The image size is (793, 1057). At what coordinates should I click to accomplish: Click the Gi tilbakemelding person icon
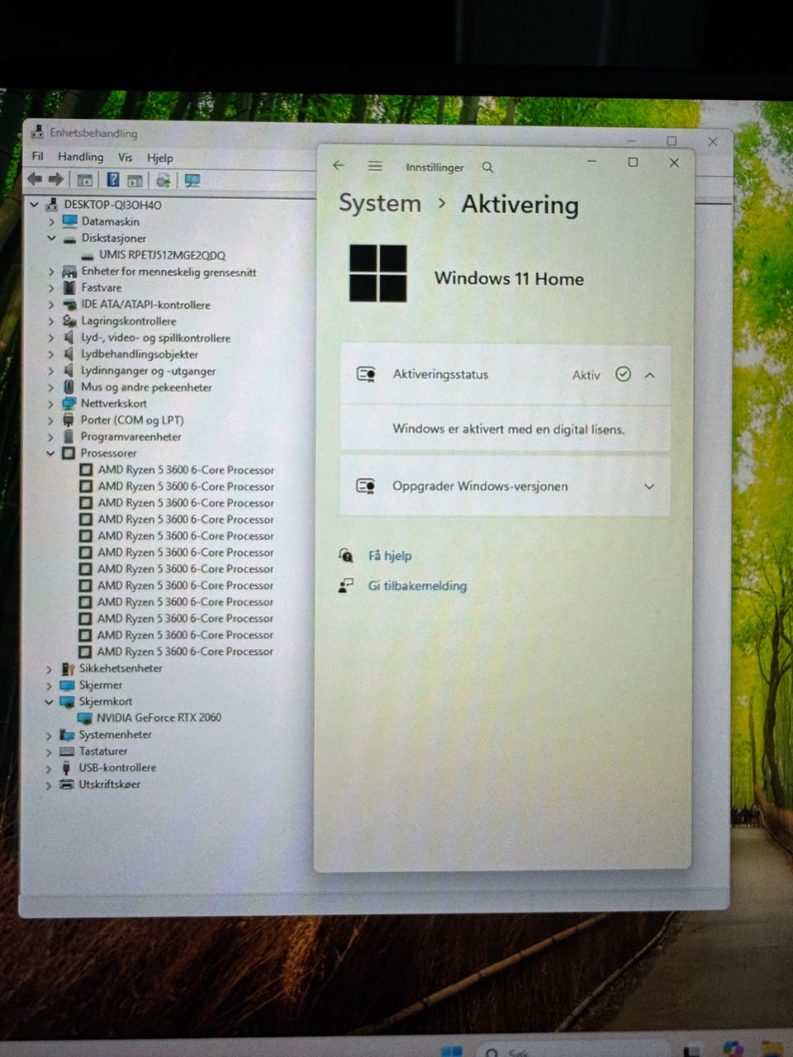click(346, 585)
